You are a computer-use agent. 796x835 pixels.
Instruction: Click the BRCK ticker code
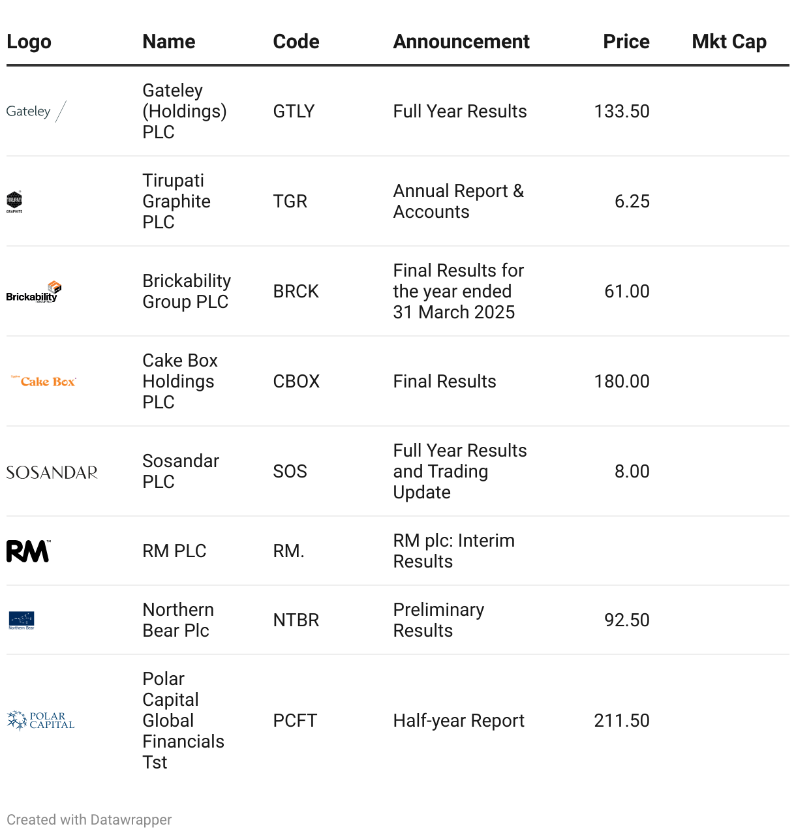click(x=296, y=292)
